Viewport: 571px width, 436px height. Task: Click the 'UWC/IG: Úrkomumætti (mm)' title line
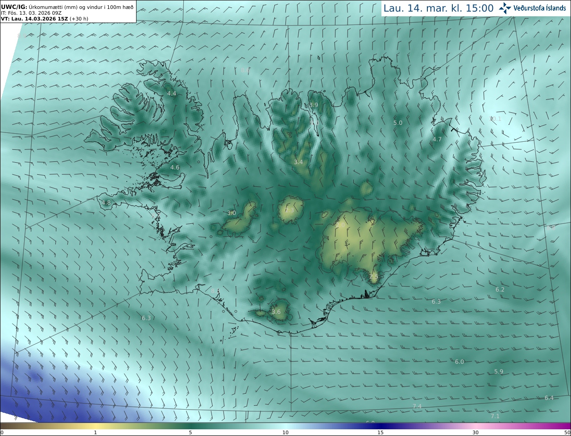pyautogui.click(x=67, y=7)
